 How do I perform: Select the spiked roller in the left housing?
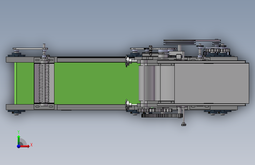(x=44, y=83)
